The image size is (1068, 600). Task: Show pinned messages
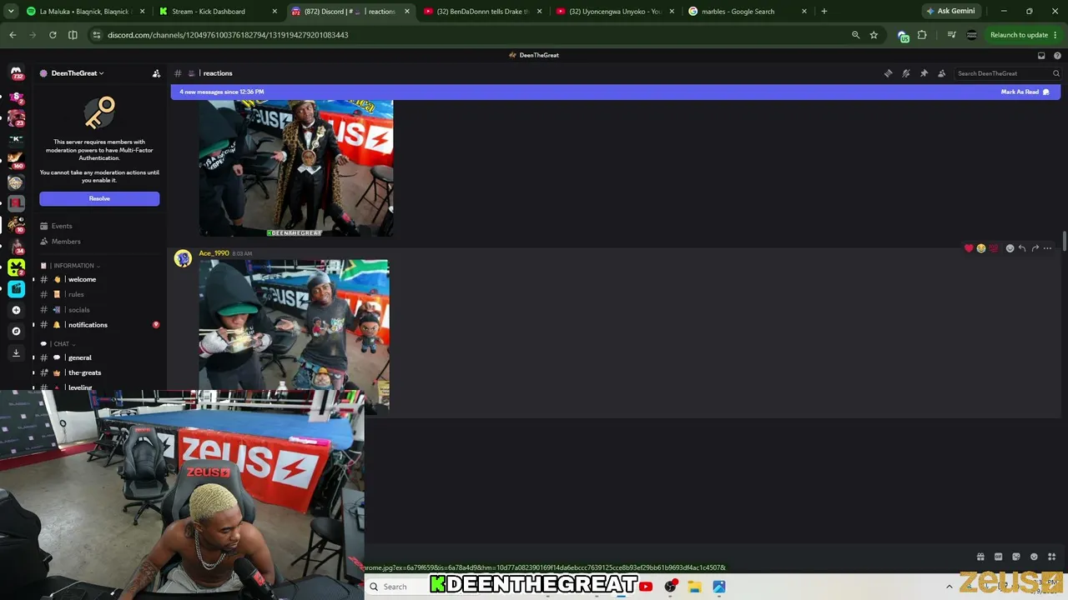point(924,73)
